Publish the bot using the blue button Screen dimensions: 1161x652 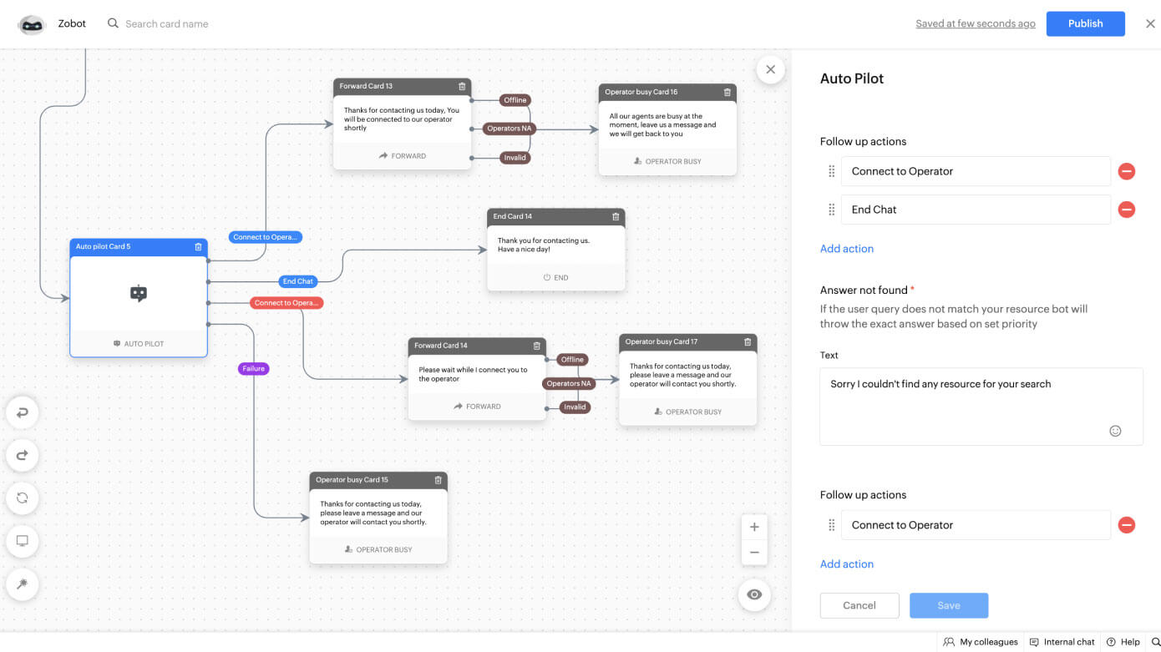click(1085, 23)
